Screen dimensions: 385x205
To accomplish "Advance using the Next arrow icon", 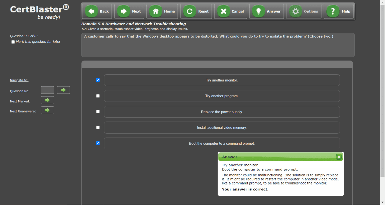I will [x=123, y=11].
